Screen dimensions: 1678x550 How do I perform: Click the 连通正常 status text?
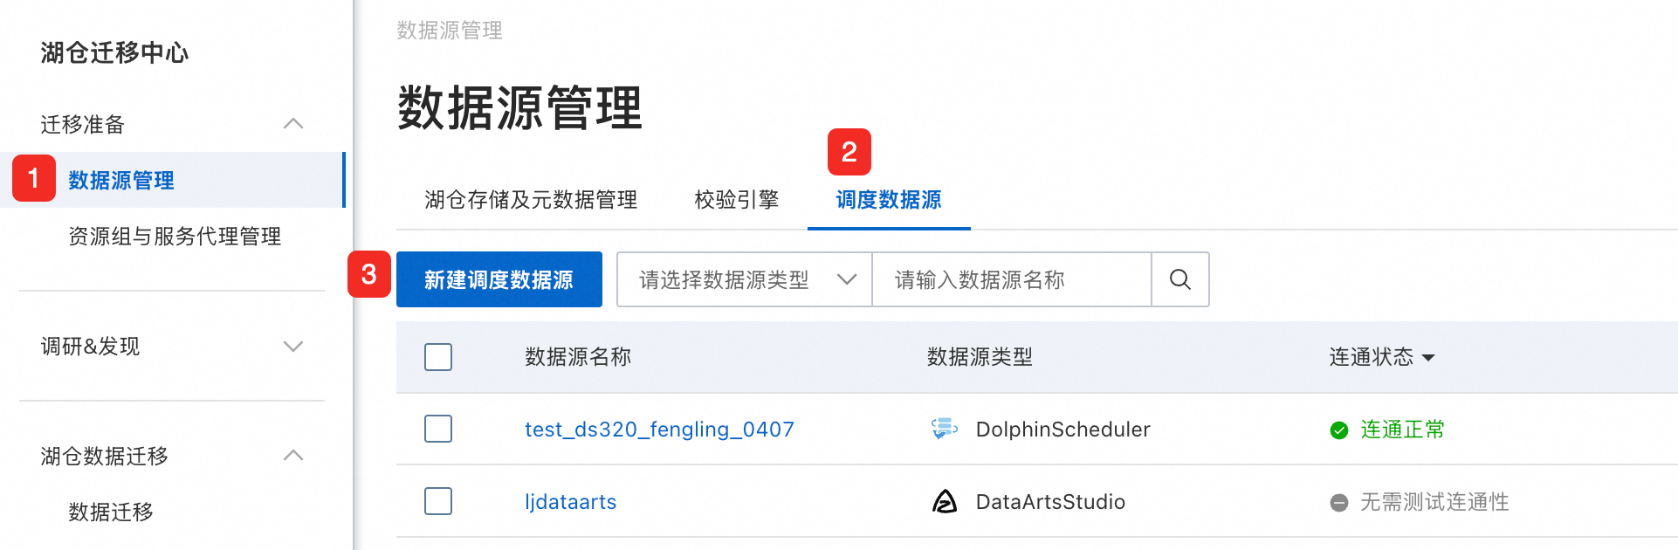pyautogui.click(x=1403, y=430)
